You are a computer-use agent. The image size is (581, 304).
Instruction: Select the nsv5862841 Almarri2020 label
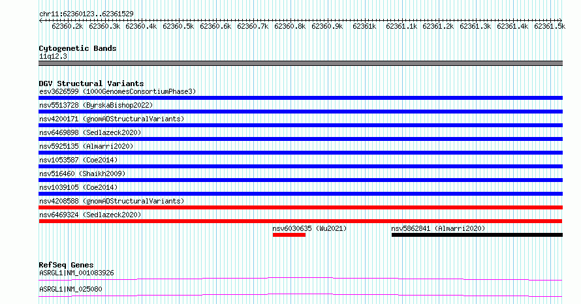[x=438, y=228]
